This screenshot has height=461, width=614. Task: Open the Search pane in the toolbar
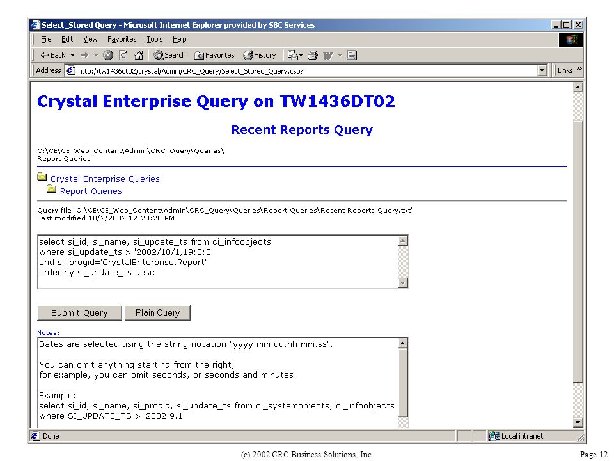169,55
